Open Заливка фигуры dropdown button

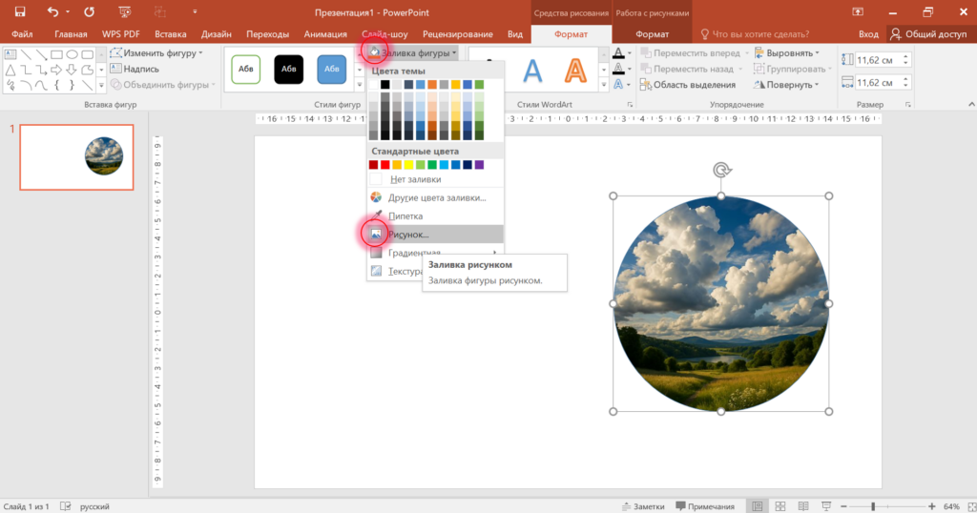pyautogui.click(x=413, y=52)
